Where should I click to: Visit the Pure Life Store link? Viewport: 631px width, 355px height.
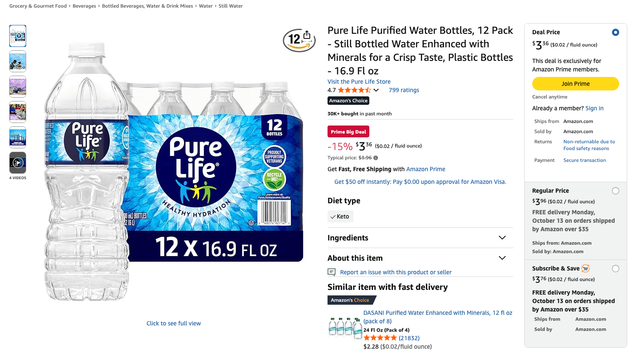(x=359, y=82)
